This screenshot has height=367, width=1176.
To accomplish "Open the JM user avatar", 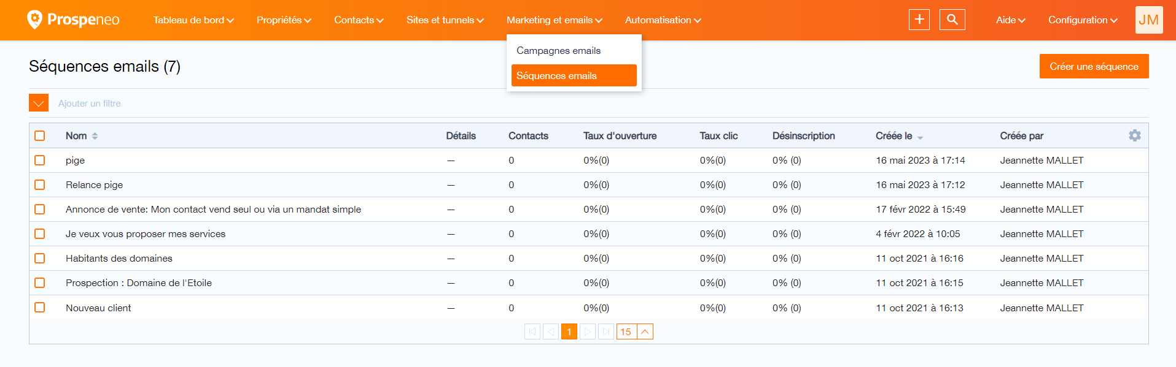I will (1149, 20).
